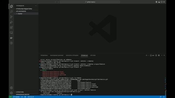The height and width of the screenshot is (98, 175).
Task: Click the ПРОВОДНИК sidebar title
Action: pyautogui.click(x=20, y=6)
